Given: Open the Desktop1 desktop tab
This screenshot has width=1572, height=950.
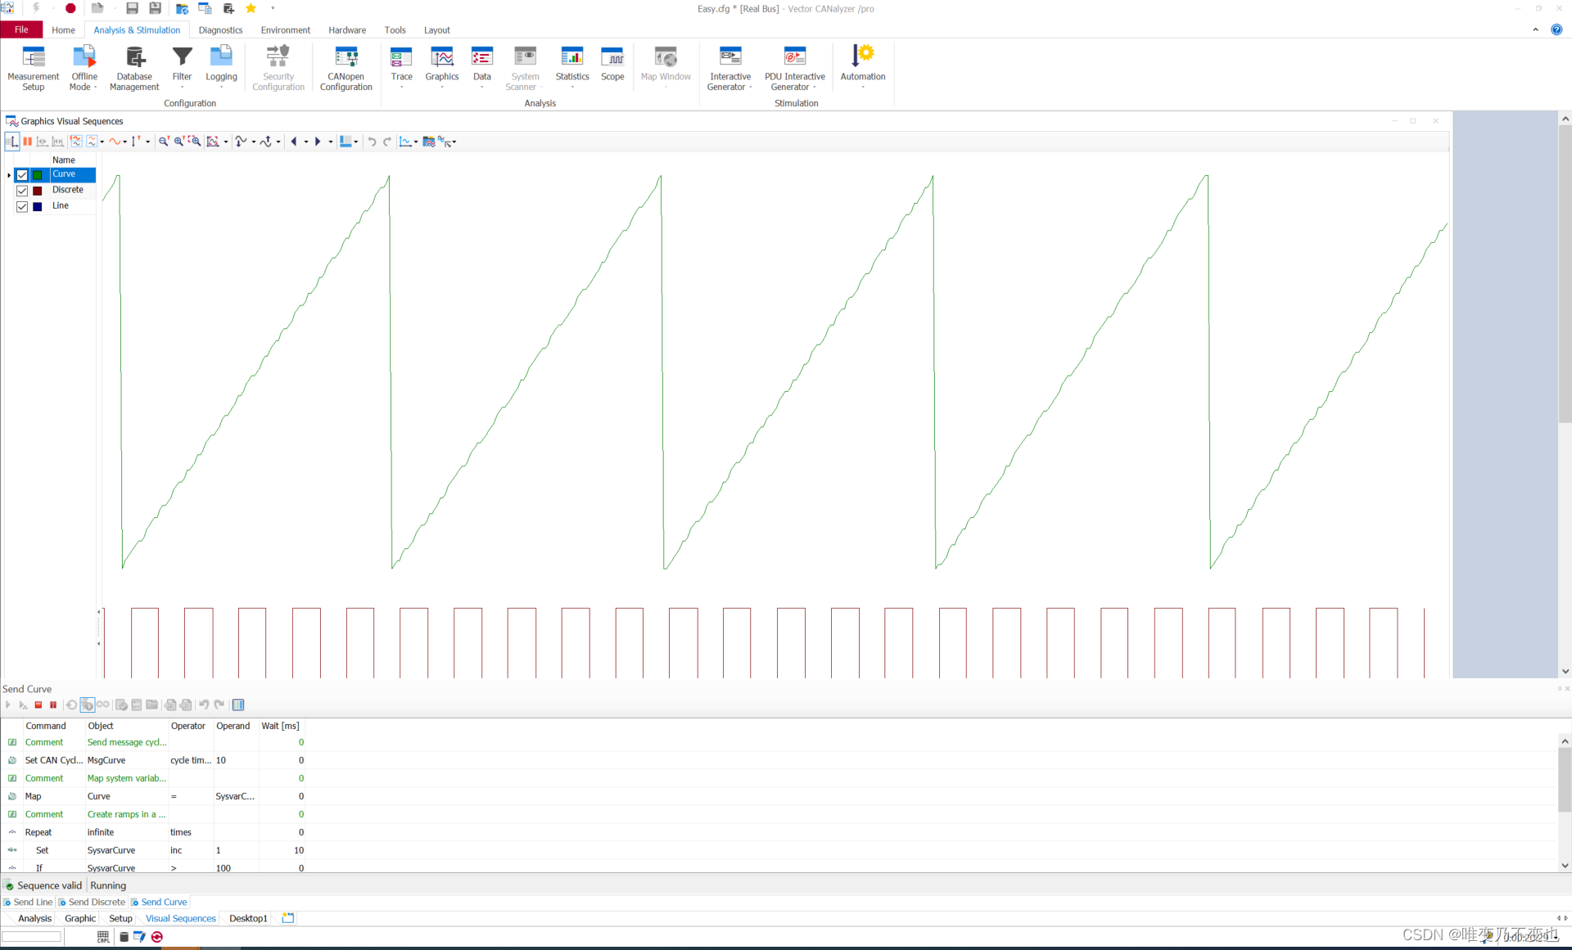Looking at the screenshot, I should [248, 918].
